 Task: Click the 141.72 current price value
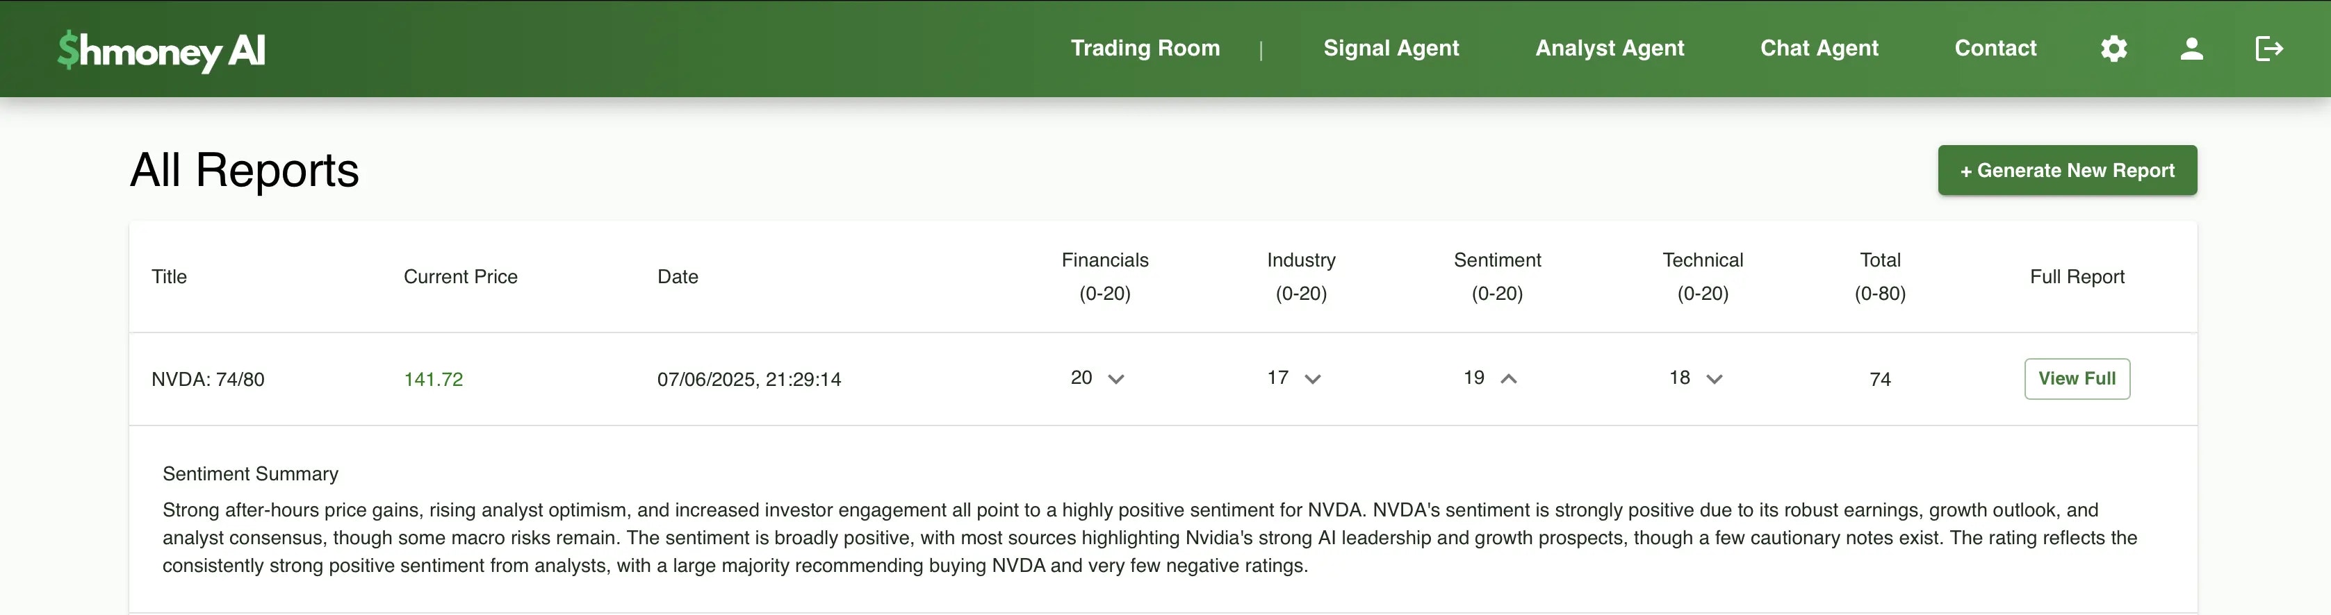434,380
